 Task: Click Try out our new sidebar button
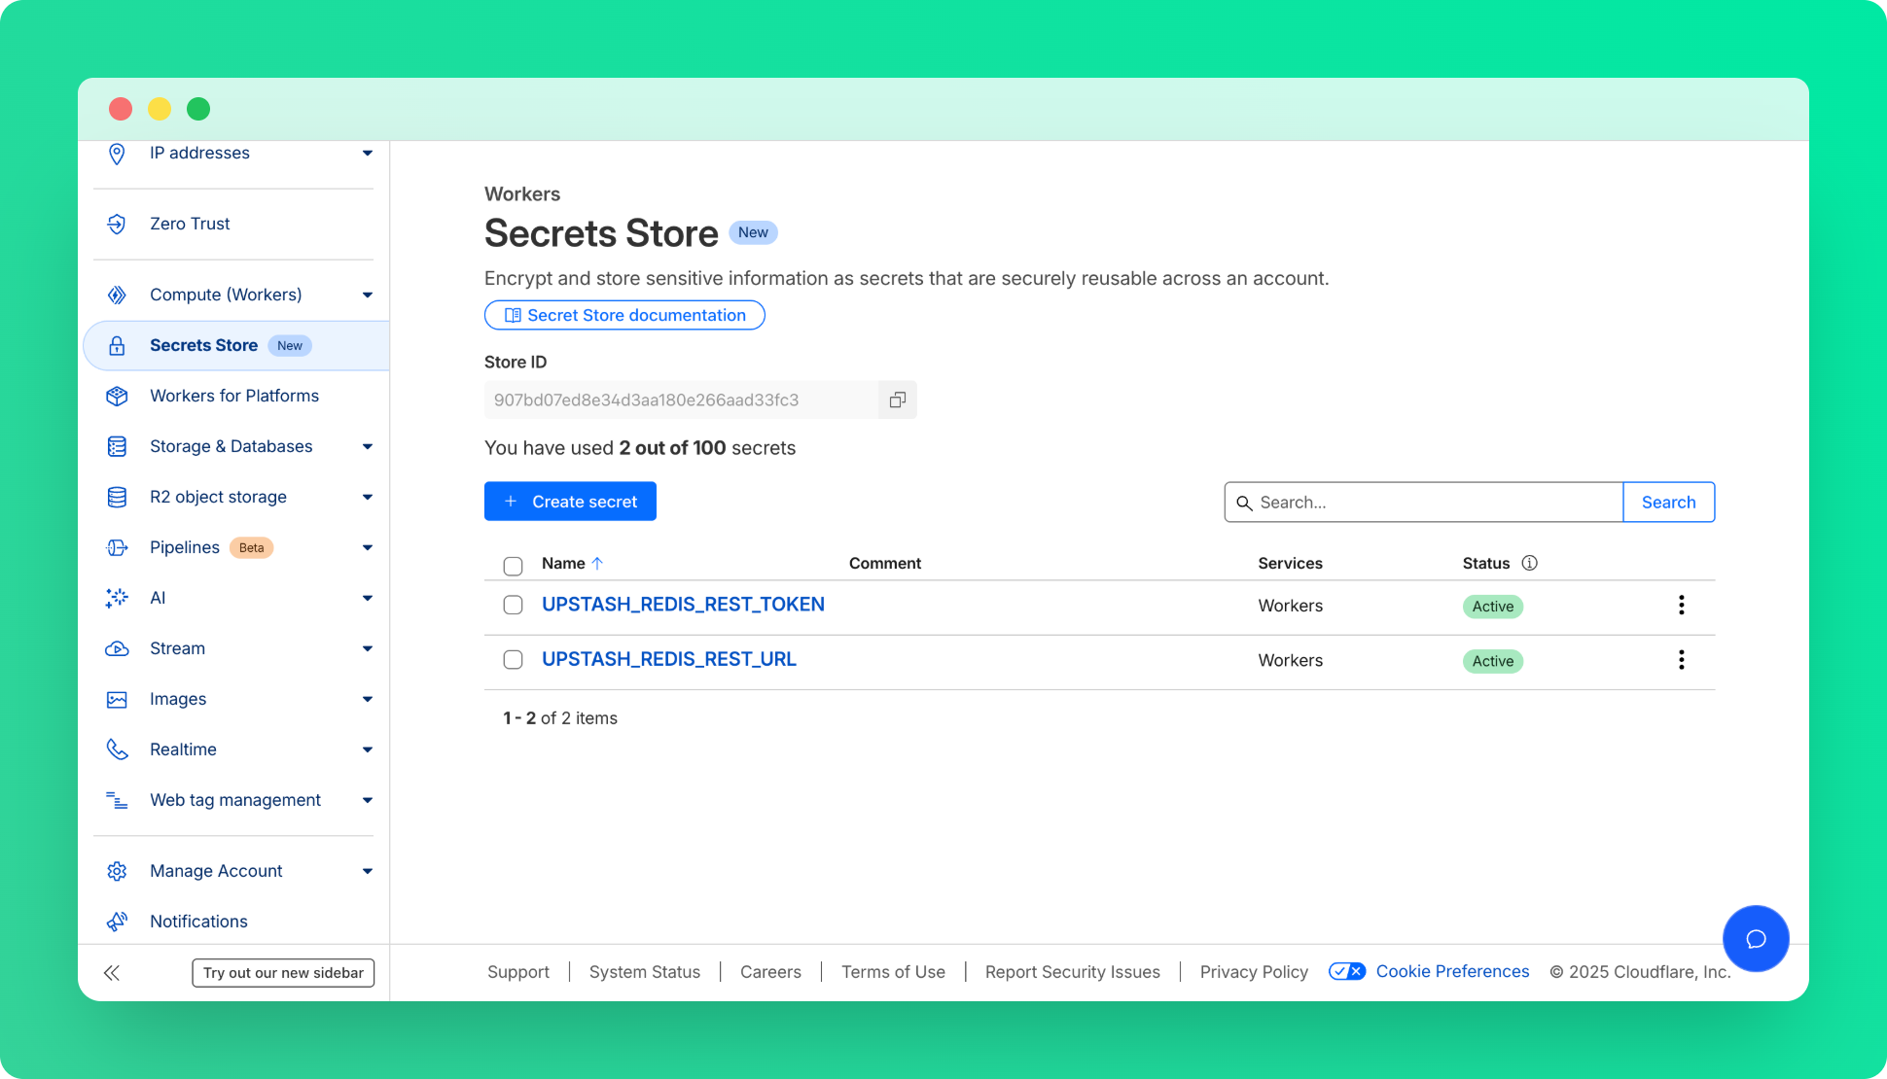click(x=283, y=973)
